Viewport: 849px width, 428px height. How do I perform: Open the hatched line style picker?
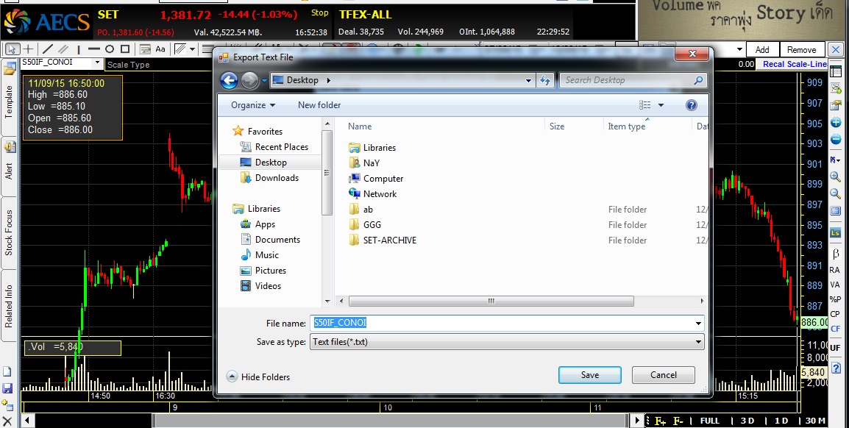pyautogui.click(x=180, y=49)
